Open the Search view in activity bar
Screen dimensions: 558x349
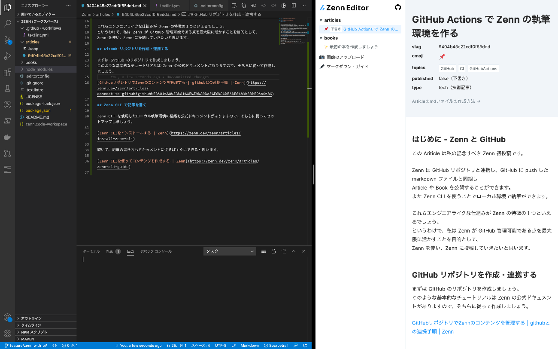coord(7,24)
